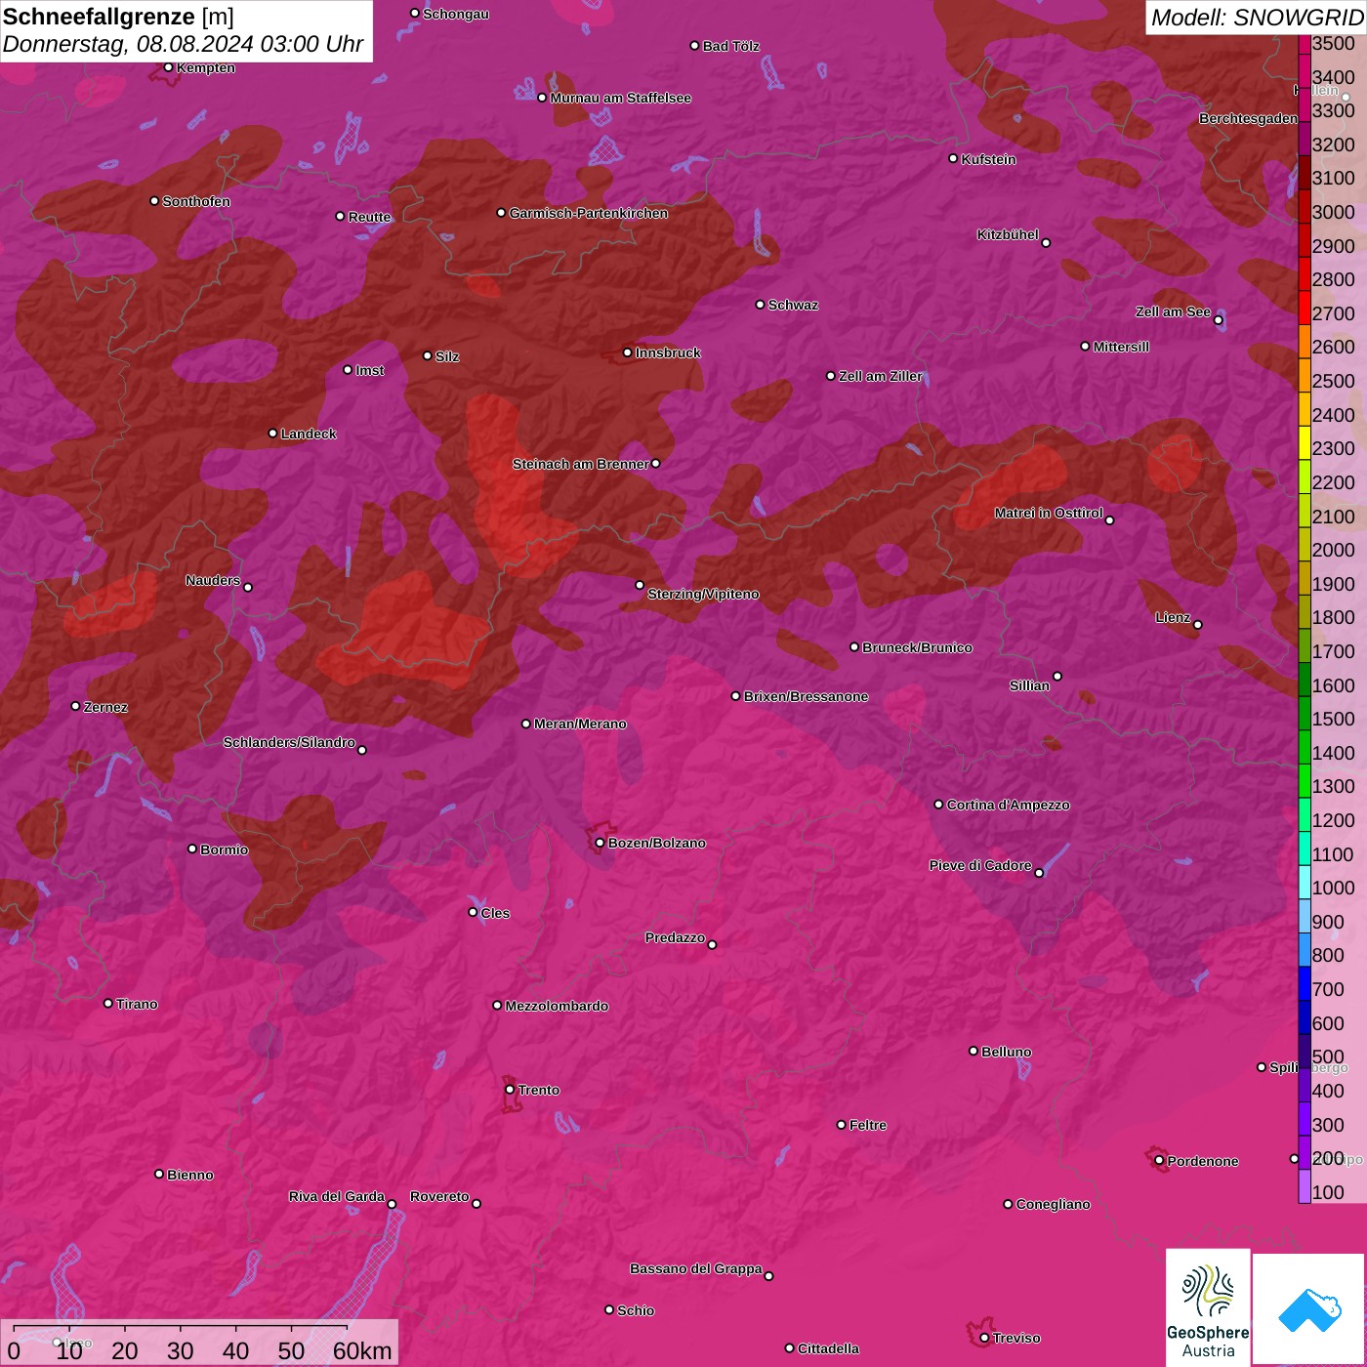Click the Matrei in Osttirol marker dot

[1109, 520]
